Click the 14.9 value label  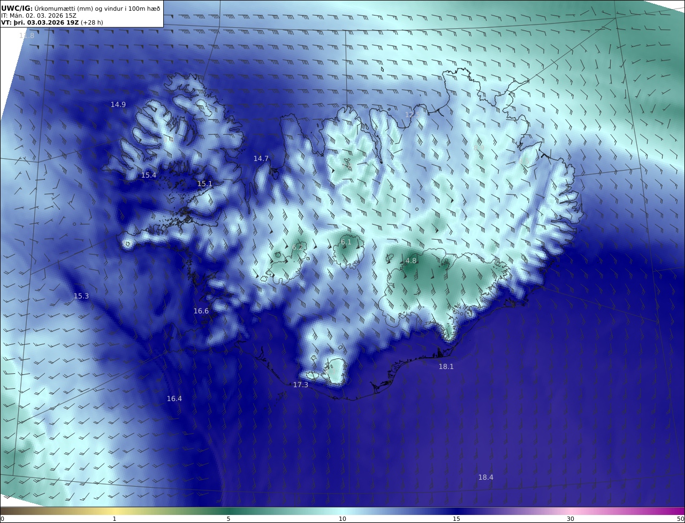(118, 104)
